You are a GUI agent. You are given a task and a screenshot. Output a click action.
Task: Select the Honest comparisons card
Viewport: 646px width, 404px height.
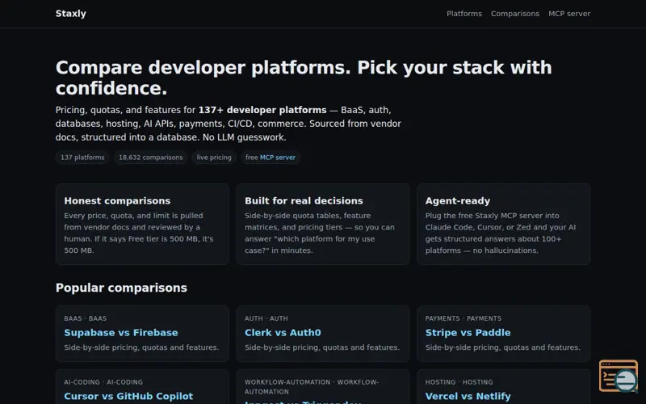point(142,225)
